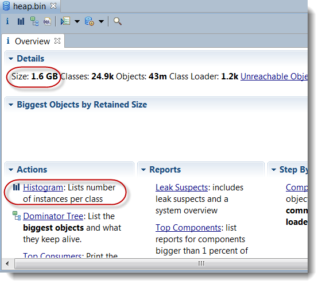Screen dimensions: 322x287
Task: Click the Classes: 24.9k value
Action: [x=87, y=76]
